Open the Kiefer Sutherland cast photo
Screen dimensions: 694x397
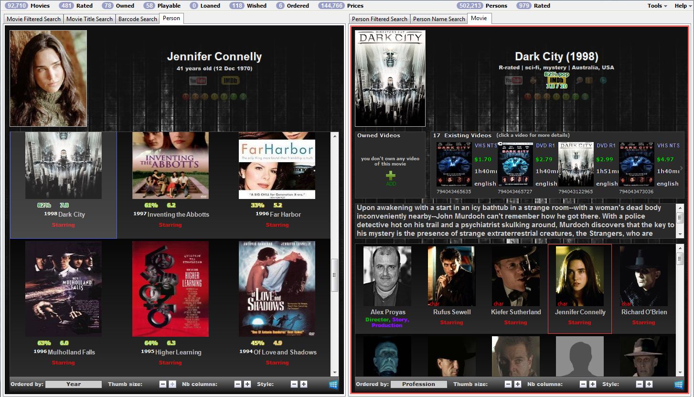[x=515, y=276]
